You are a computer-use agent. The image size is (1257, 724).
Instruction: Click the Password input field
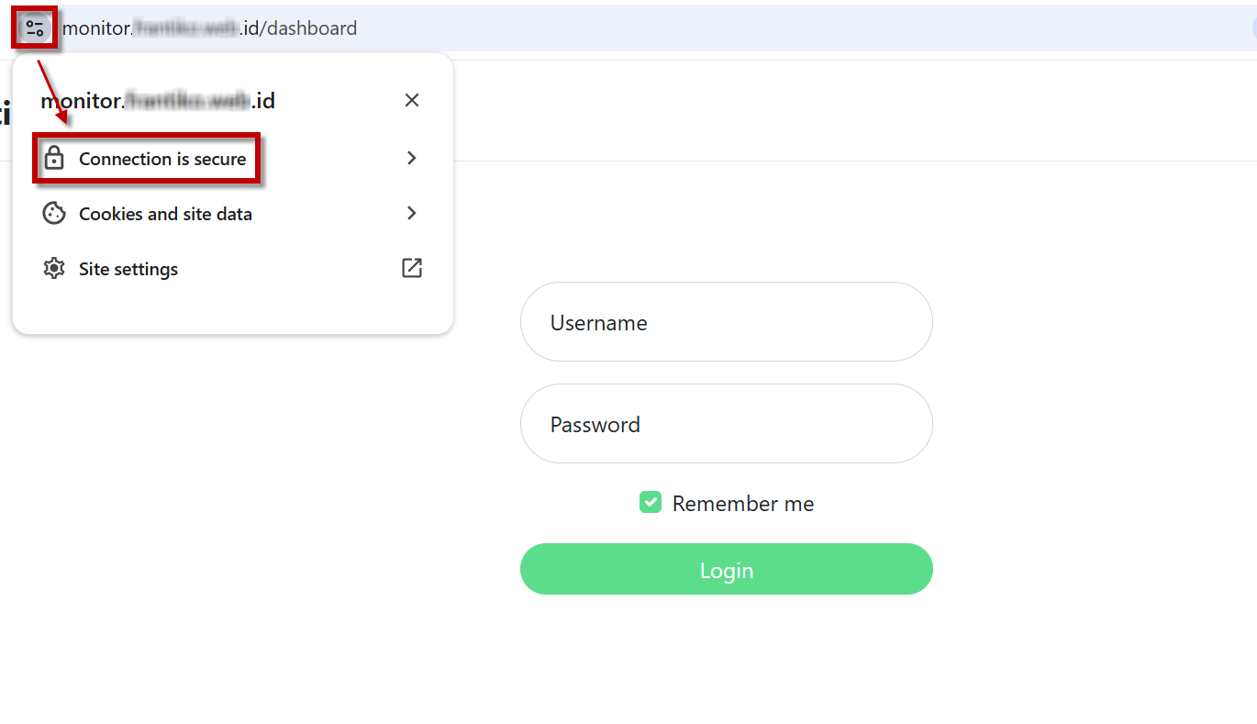pos(726,424)
